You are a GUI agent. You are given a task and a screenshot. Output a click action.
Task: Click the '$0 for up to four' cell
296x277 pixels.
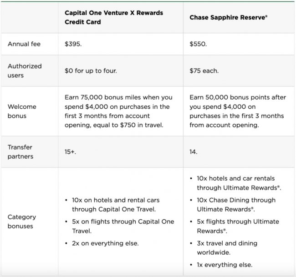point(91,71)
